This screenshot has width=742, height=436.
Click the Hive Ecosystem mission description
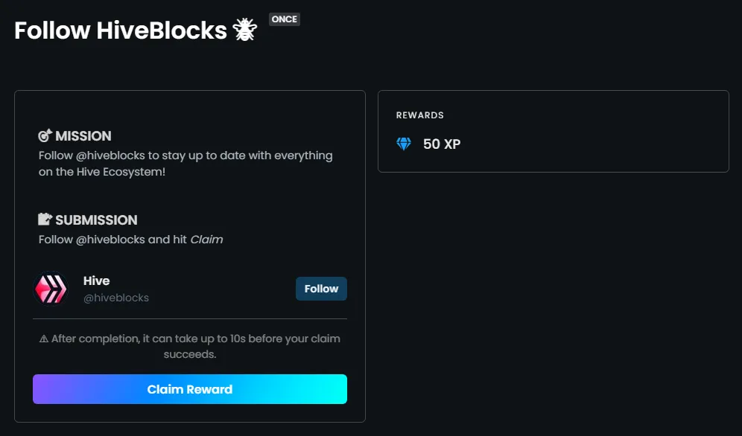185,163
